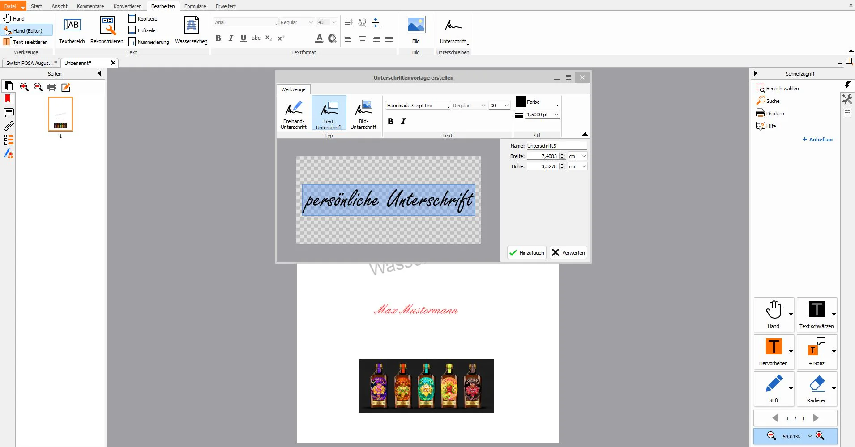The height and width of the screenshot is (447, 855).
Task: Switch to the Konvertieren tab
Action: tap(128, 6)
